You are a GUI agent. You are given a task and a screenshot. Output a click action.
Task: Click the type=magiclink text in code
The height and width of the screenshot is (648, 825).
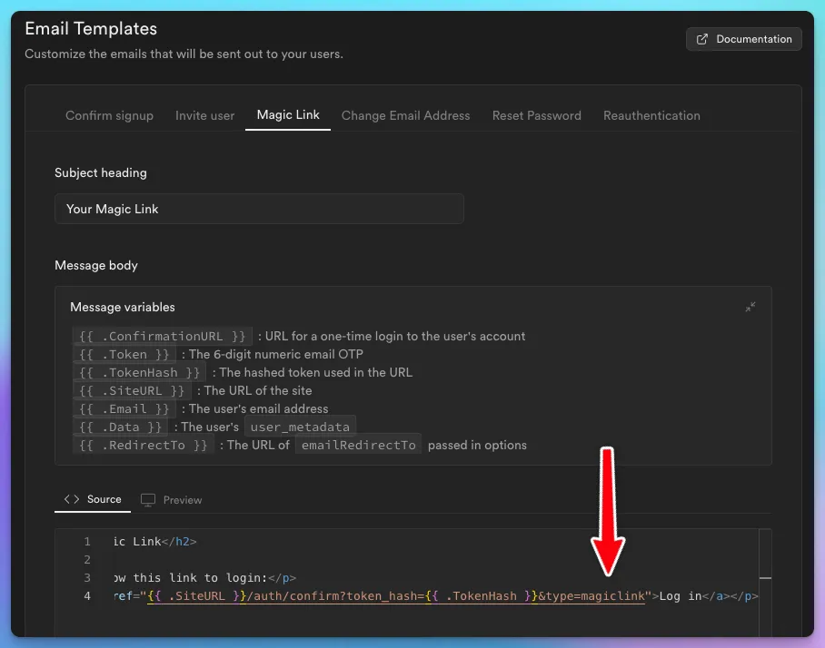[x=596, y=596]
